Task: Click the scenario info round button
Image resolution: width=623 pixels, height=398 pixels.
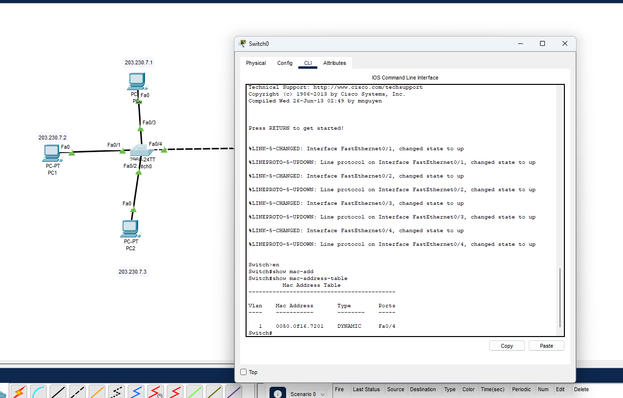Action: click(277, 393)
